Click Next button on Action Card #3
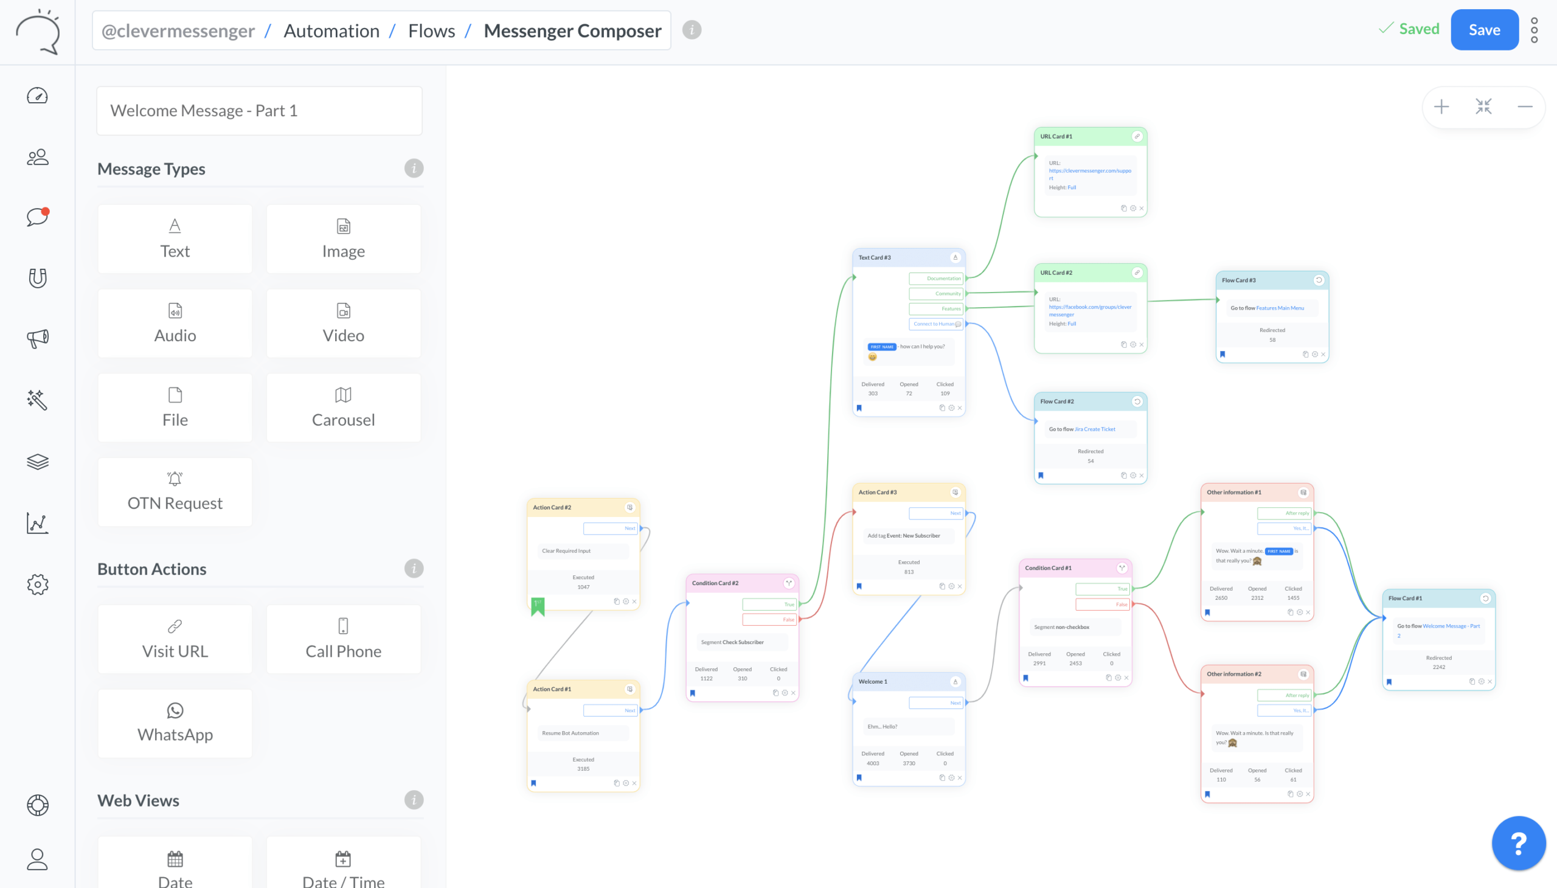The image size is (1557, 888). point(935,513)
